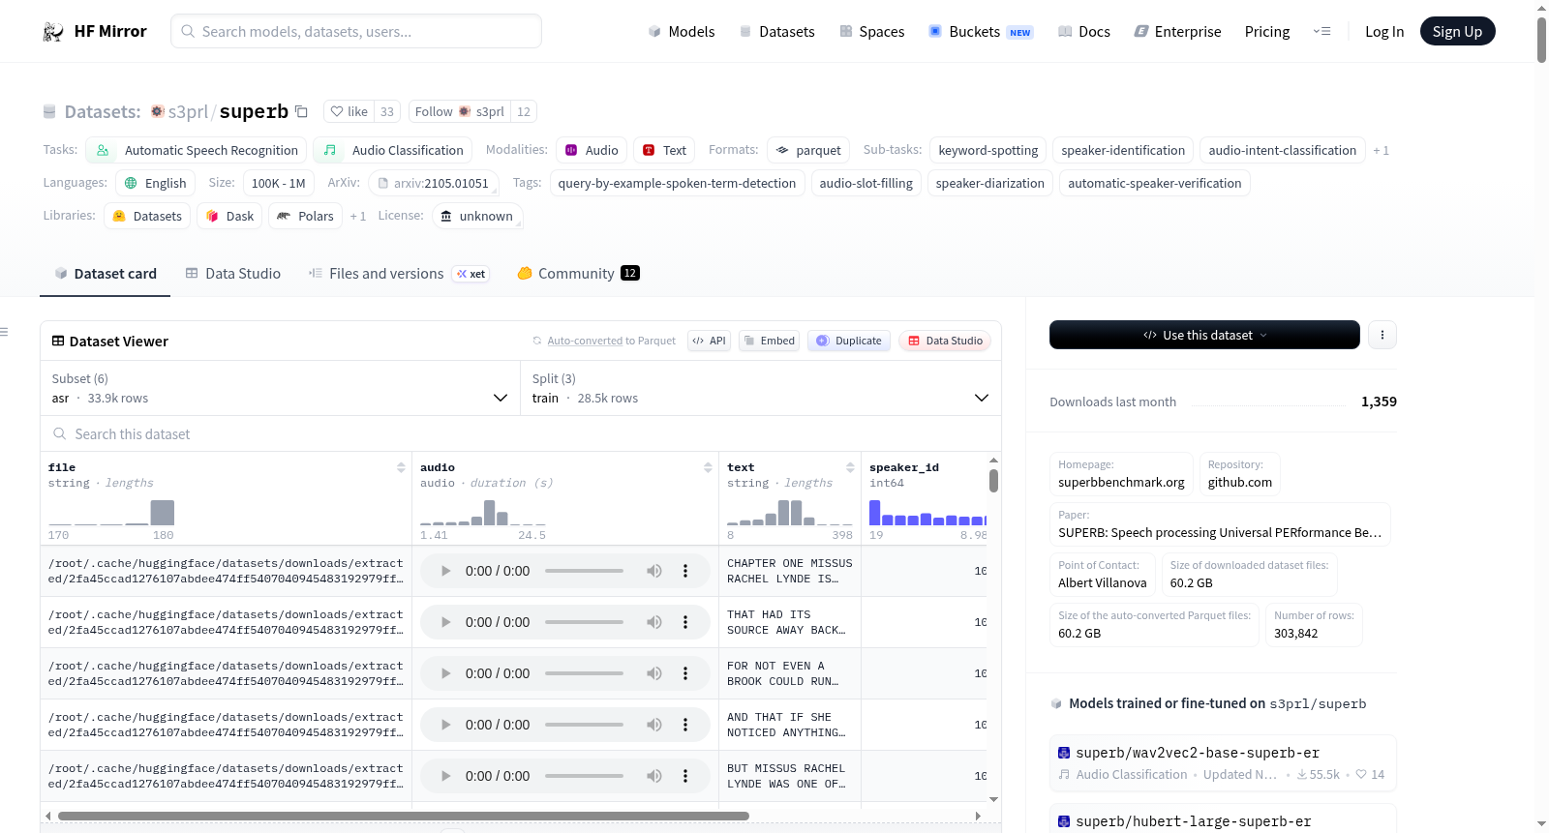
Task: Mute audio in the BUT MISSUS RACHEL row
Action: tap(654, 776)
